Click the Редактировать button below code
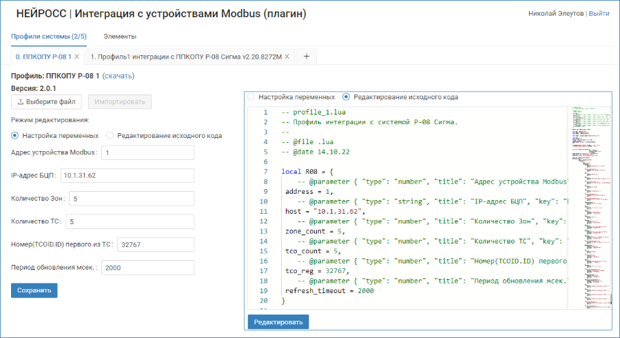The image size is (620, 338). coord(278,322)
